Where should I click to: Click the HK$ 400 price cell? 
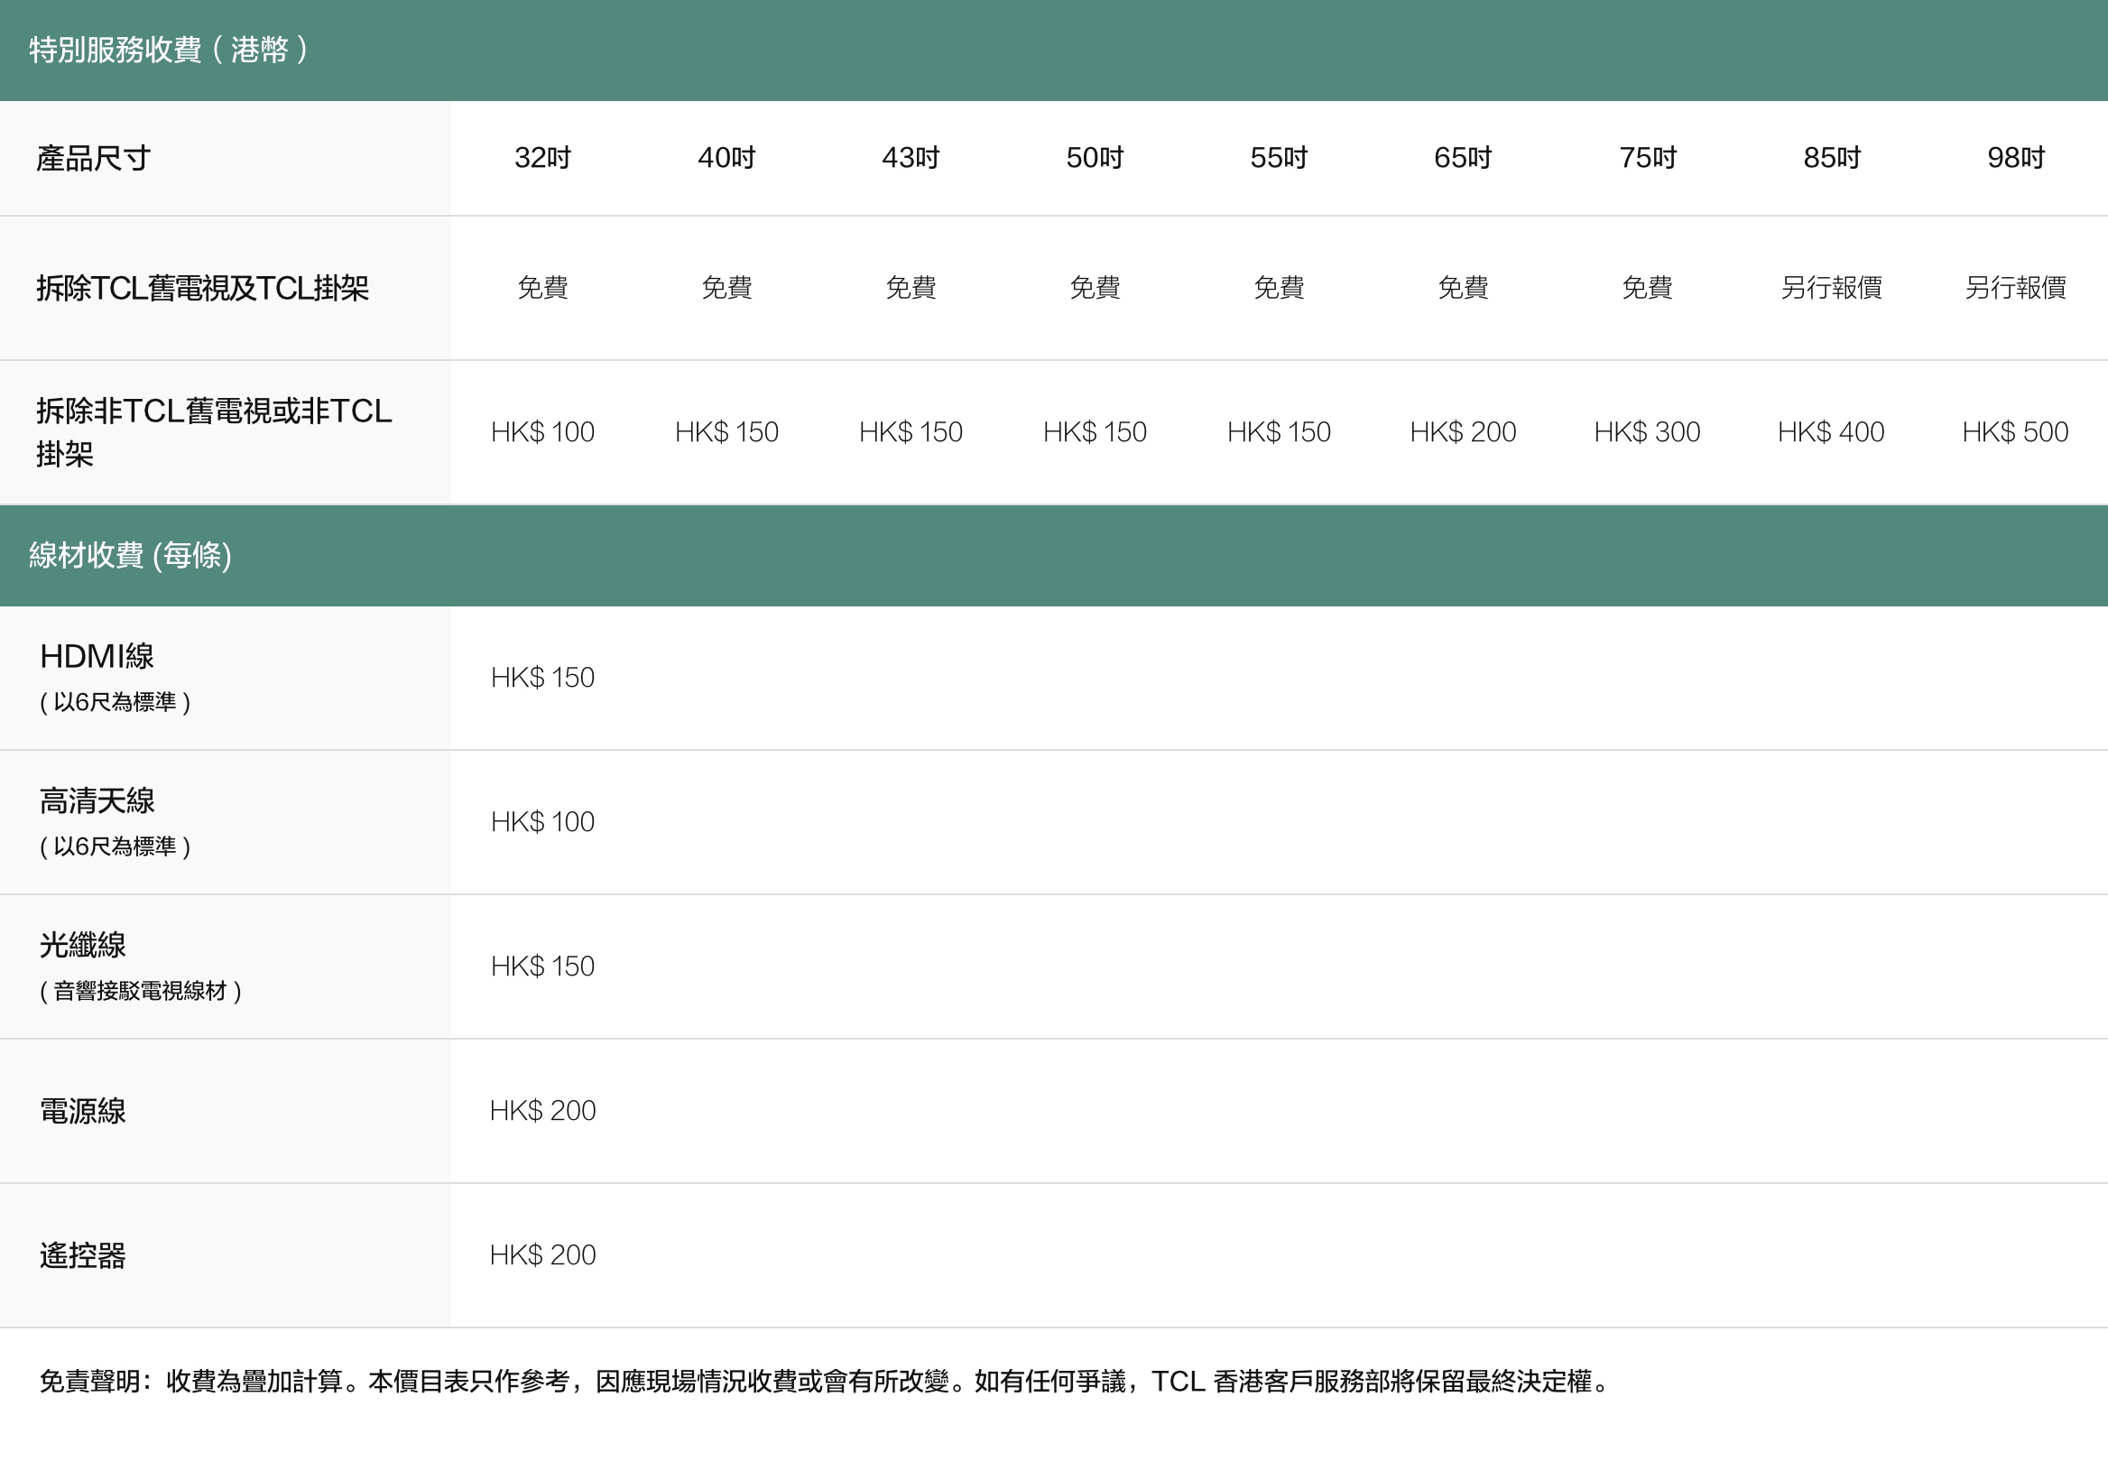pos(1831,431)
